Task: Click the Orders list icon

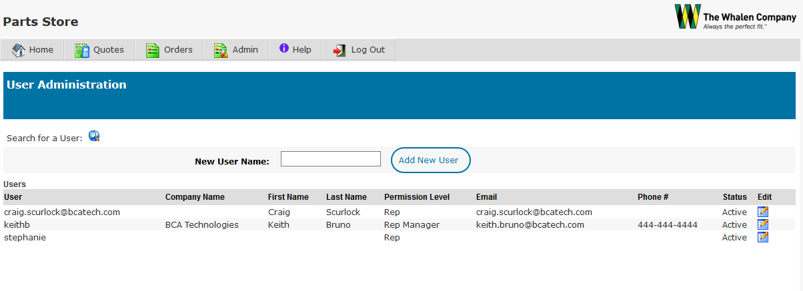Action: 153,50
